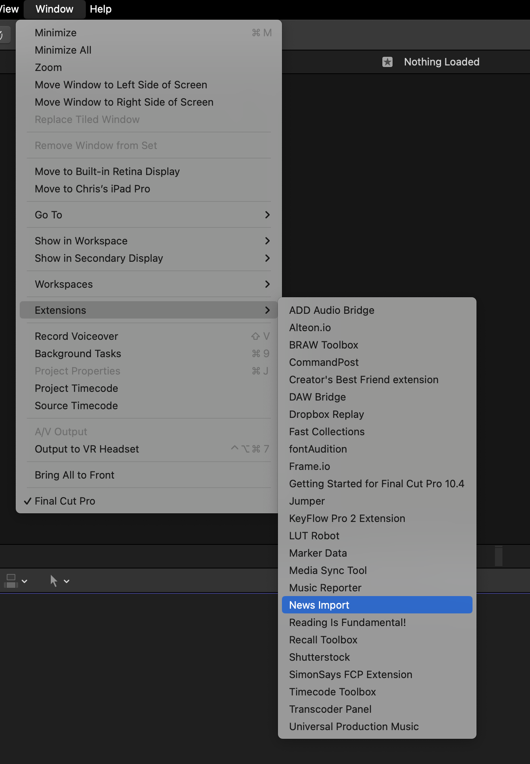
Task: Open the edit mode dropdown chevron
Action: 25,581
